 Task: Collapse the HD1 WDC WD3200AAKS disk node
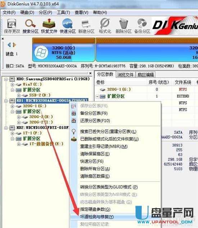pos(6,101)
